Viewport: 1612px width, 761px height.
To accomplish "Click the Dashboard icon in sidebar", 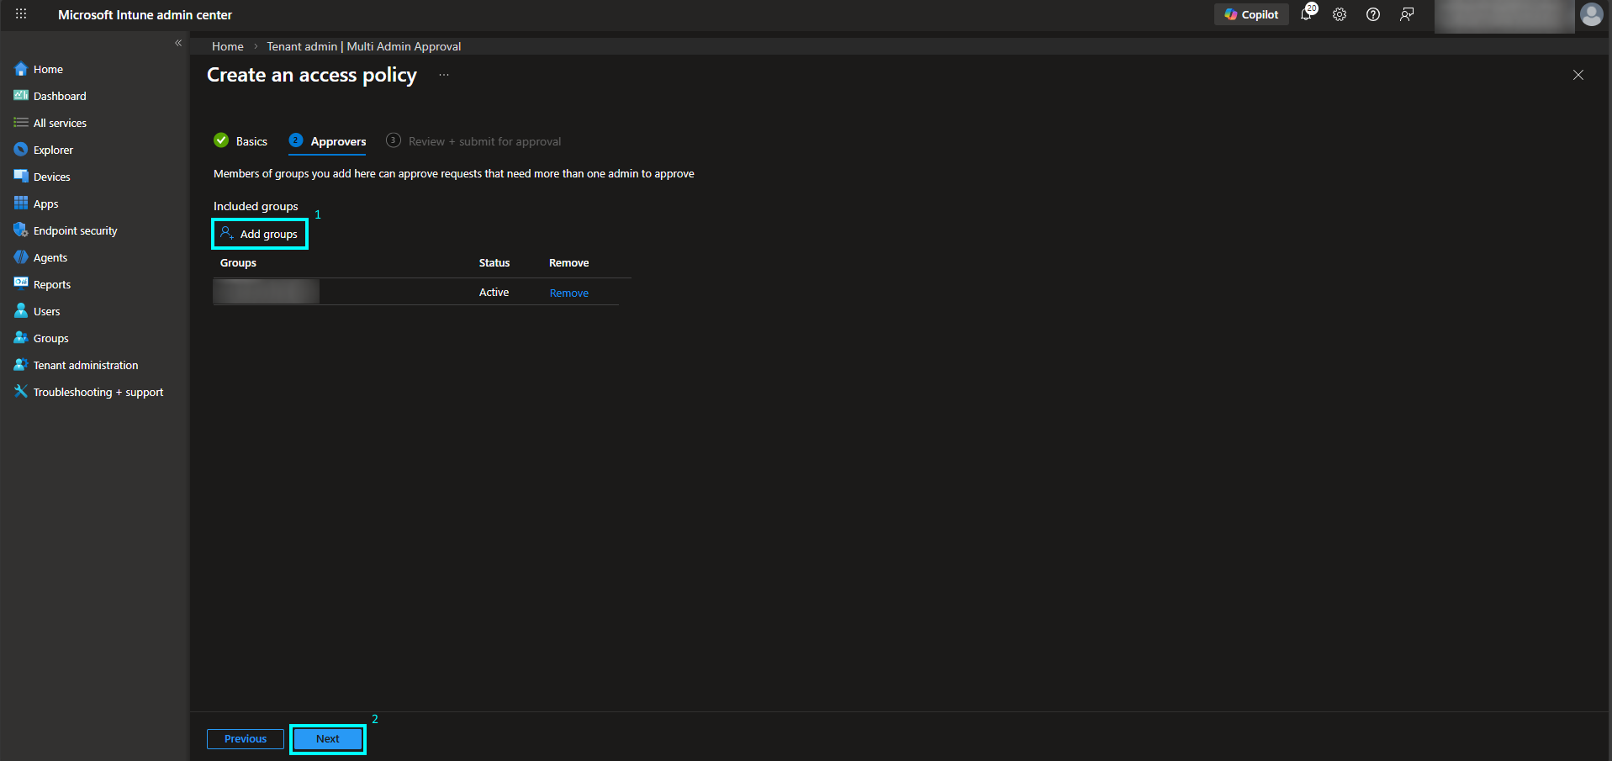I will pyautogui.click(x=21, y=96).
